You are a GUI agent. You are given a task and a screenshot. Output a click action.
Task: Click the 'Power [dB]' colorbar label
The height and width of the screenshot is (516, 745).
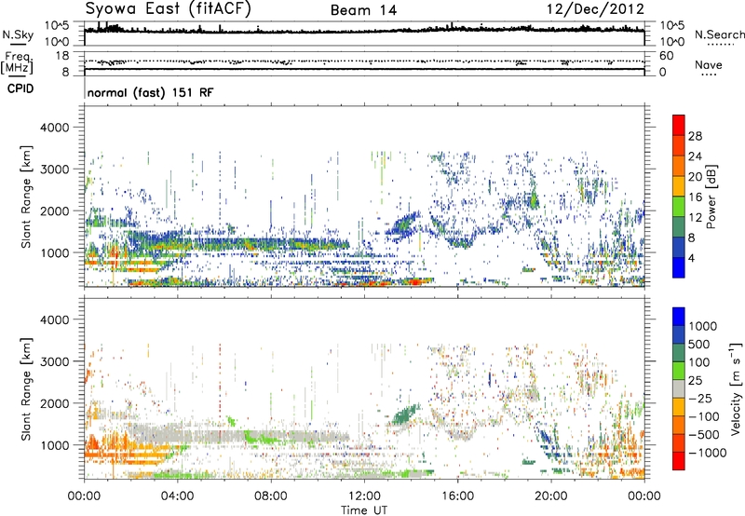click(x=711, y=197)
